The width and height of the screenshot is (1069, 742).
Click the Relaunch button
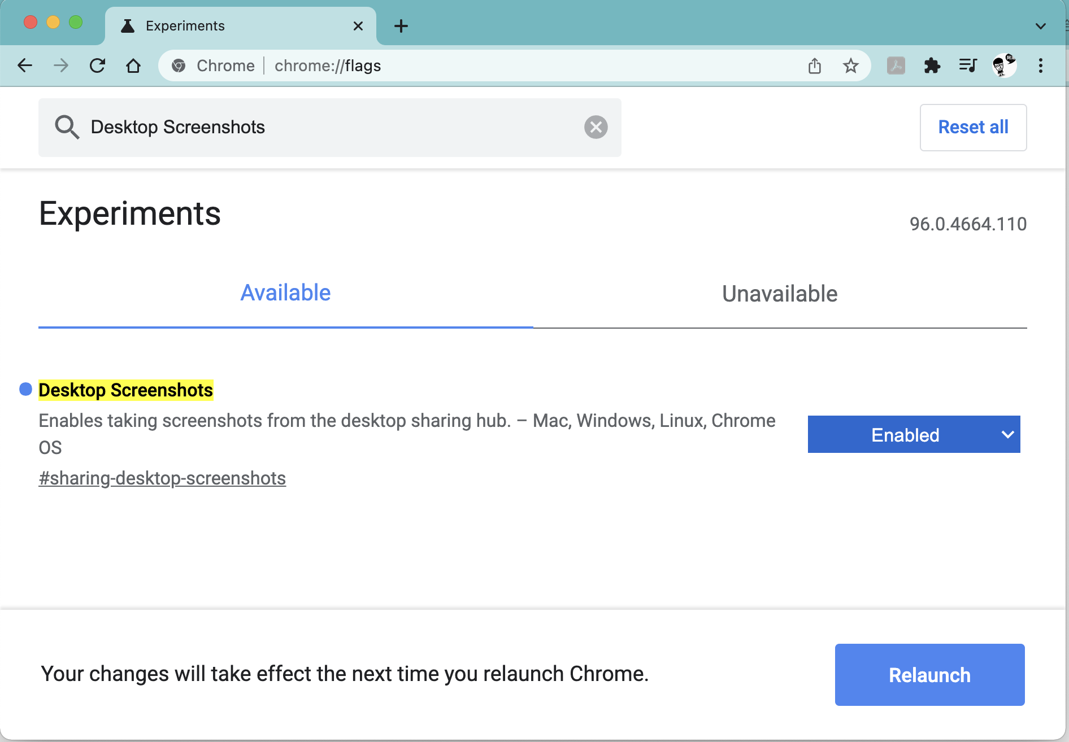click(x=929, y=675)
